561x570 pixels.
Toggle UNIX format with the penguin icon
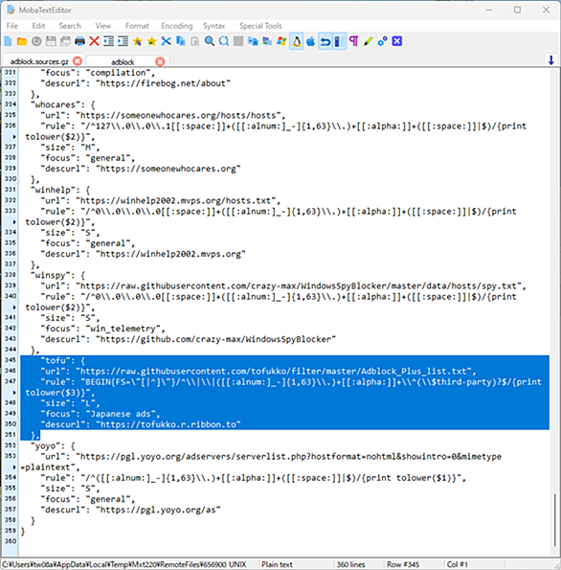(297, 41)
